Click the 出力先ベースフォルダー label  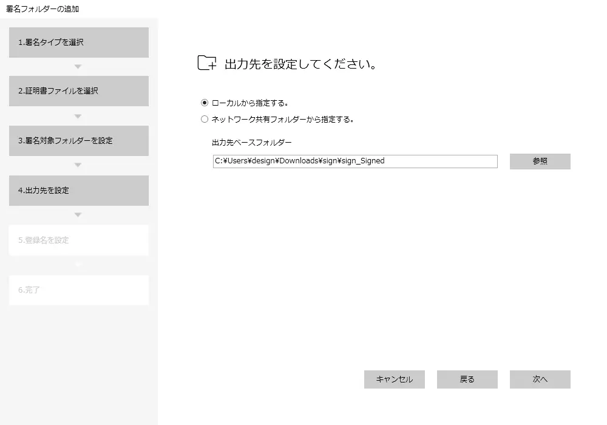(x=252, y=143)
